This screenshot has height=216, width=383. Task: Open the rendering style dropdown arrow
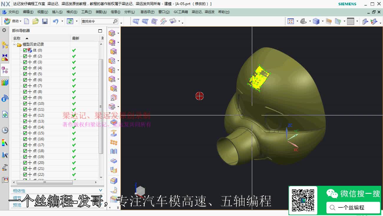tap(323, 21)
